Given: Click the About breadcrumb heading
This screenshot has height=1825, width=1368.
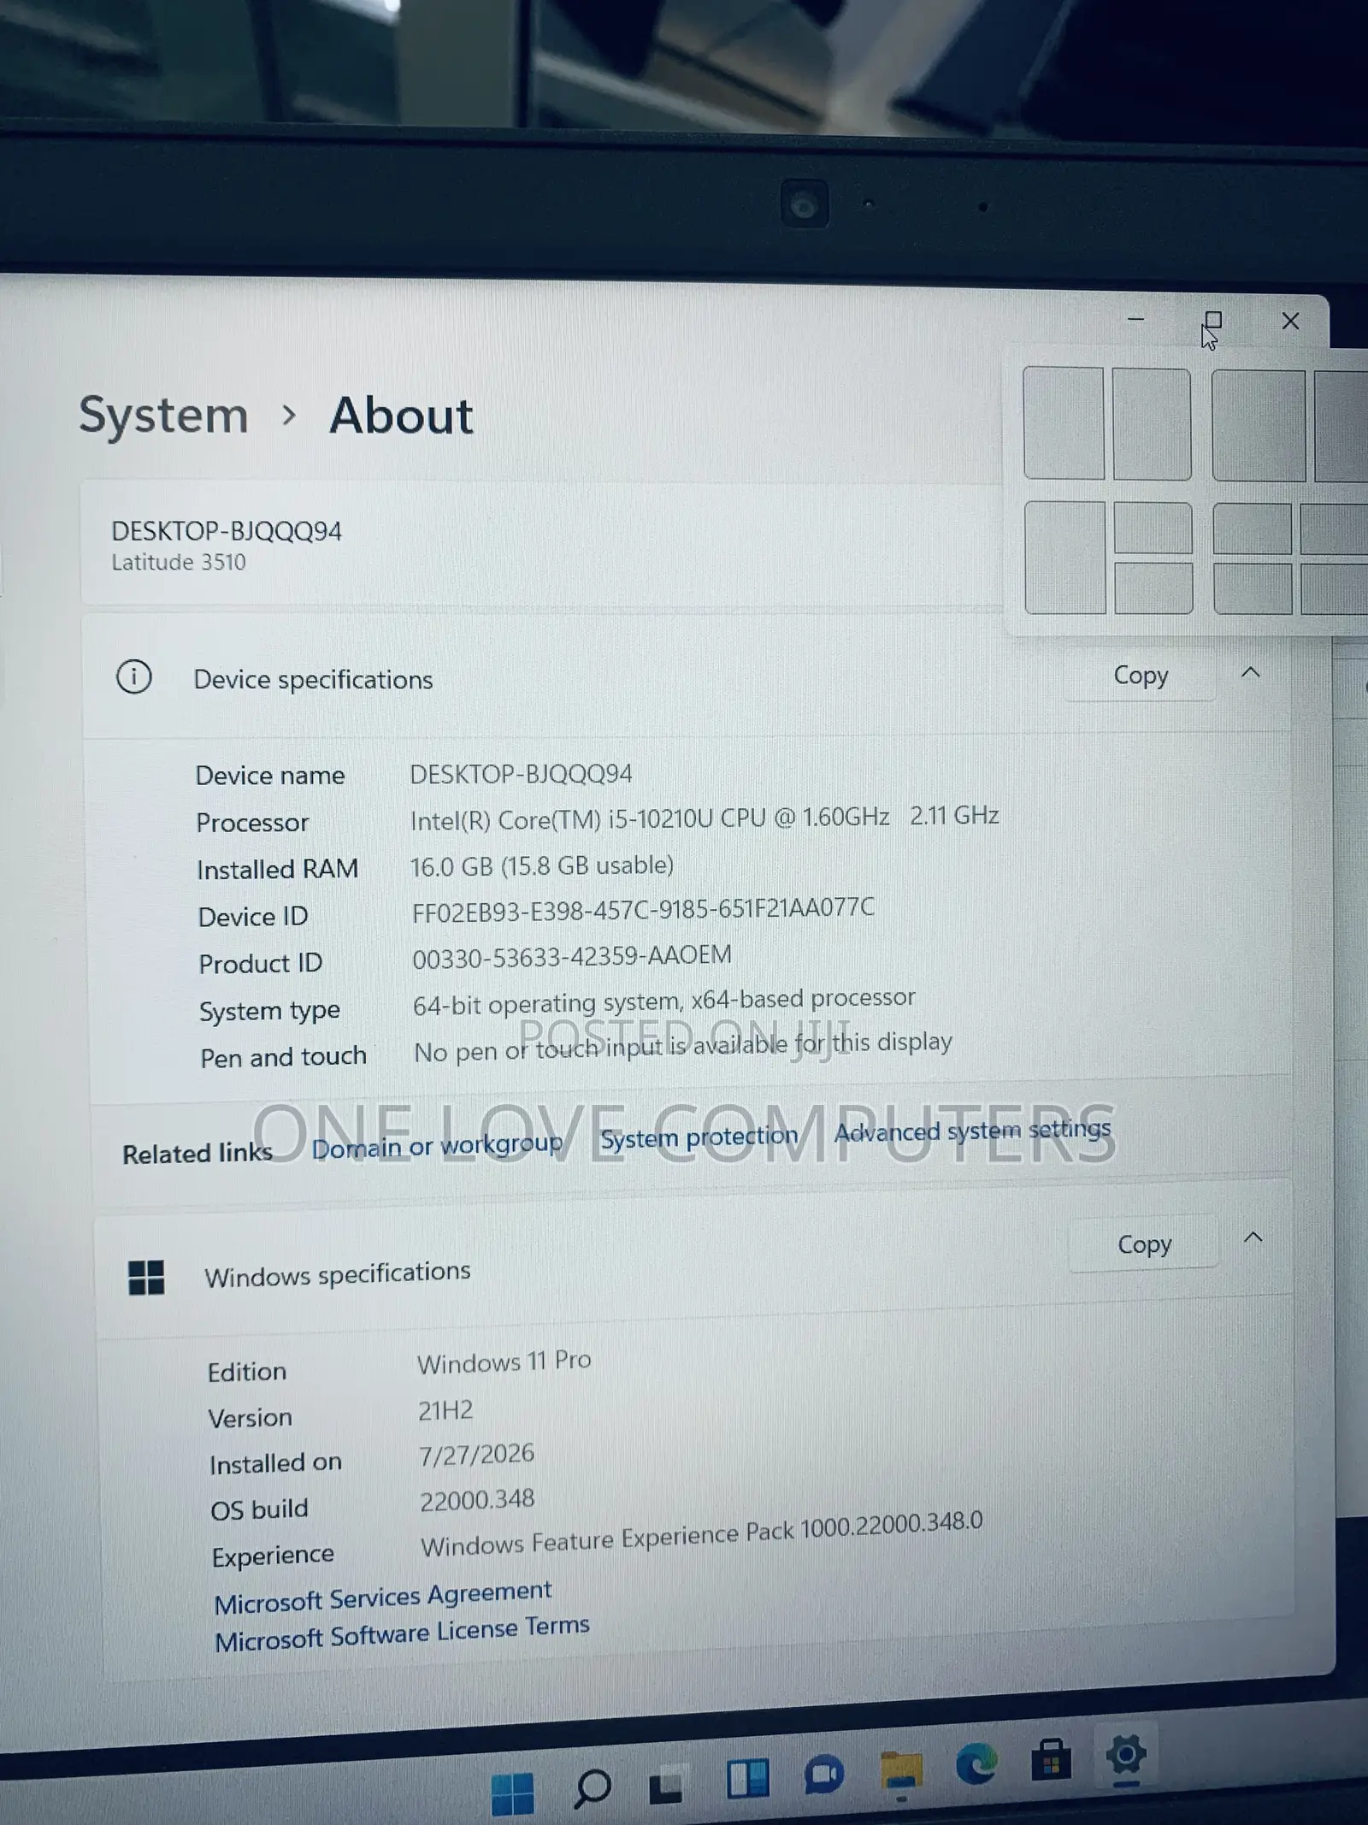Looking at the screenshot, I should (401, 416).
